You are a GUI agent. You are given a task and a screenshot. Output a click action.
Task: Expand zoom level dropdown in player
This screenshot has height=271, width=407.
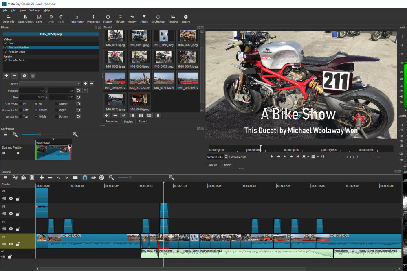point(308,157)
